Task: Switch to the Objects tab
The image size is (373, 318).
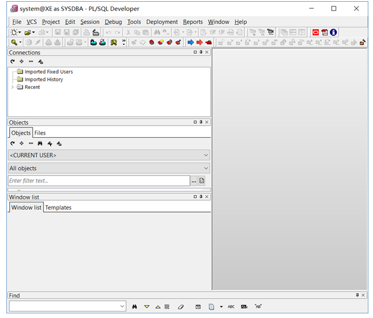Action: [x=21, y=133]
